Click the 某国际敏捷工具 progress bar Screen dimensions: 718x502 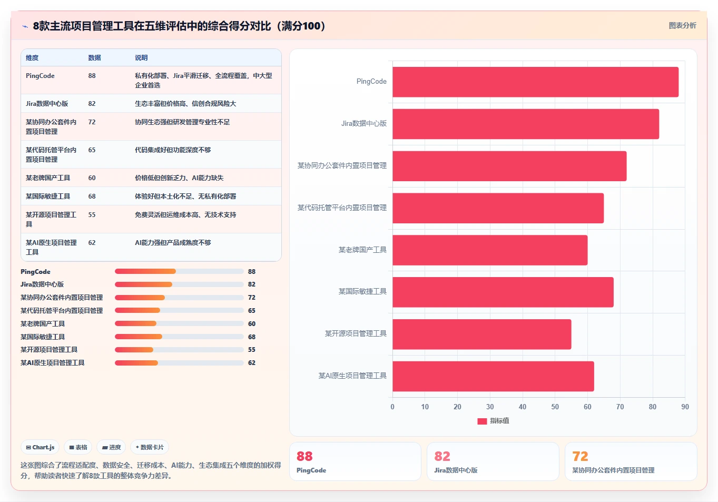click(179, 337)
